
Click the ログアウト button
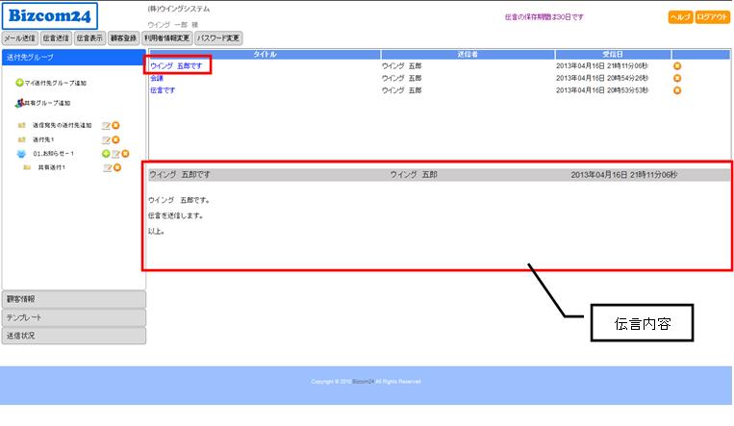click(713, 17)
